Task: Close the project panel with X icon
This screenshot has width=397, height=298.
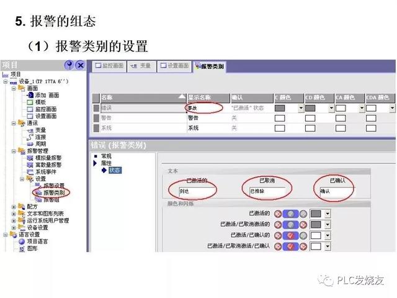Action: click(80, 65)
